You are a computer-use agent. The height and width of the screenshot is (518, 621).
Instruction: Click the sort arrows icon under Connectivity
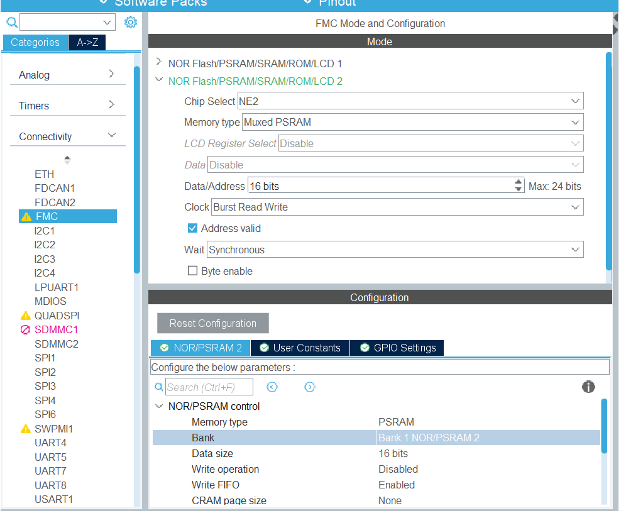click(x=67, y=160)
